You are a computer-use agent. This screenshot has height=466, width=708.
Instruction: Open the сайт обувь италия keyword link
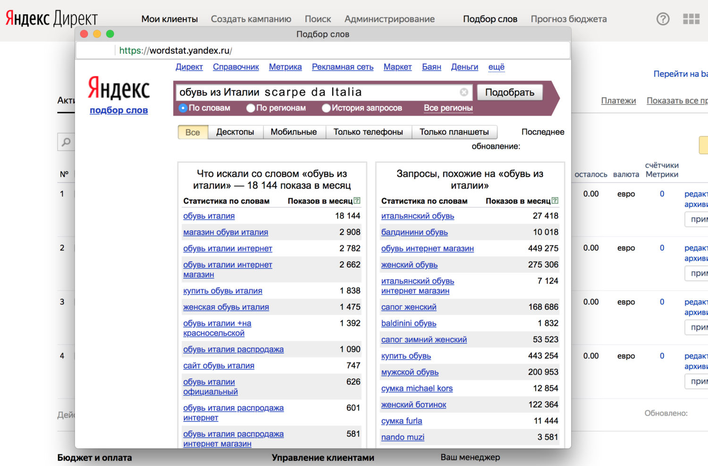pos(219,366)
